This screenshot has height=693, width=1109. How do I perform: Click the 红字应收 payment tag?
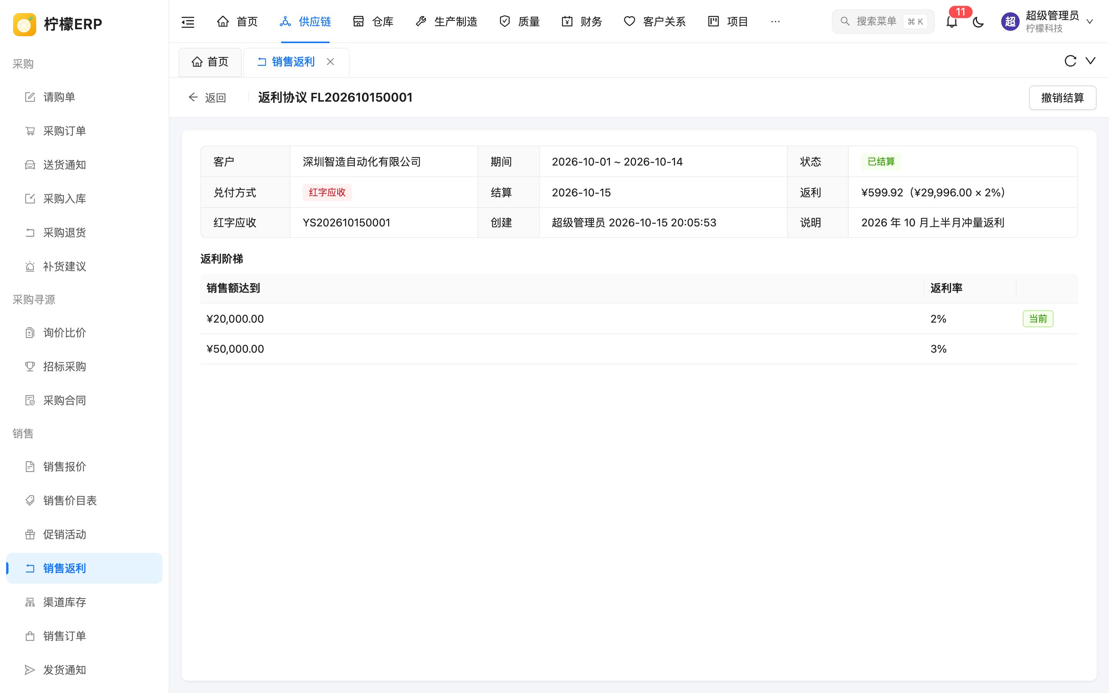(327, 192)
